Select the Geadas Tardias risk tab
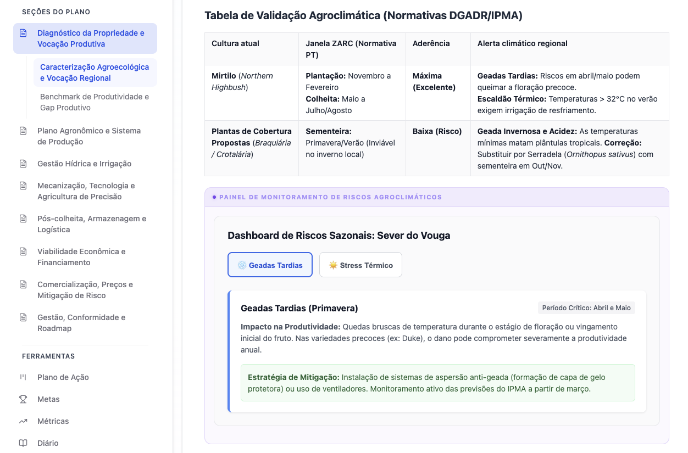Image resolution: width=688 pixels, height=453 pixels. coord(270,265)
